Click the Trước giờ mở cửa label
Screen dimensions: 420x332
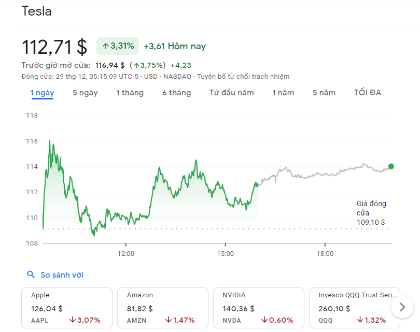coord(56,65)
